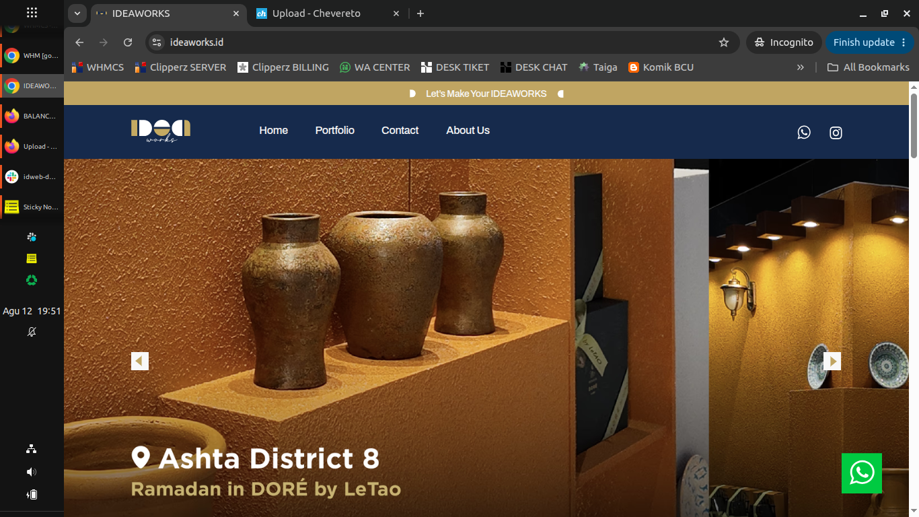Open the All Bookmarks folder
This screenshot has height=517, width=919.
[x=869, y=67]
